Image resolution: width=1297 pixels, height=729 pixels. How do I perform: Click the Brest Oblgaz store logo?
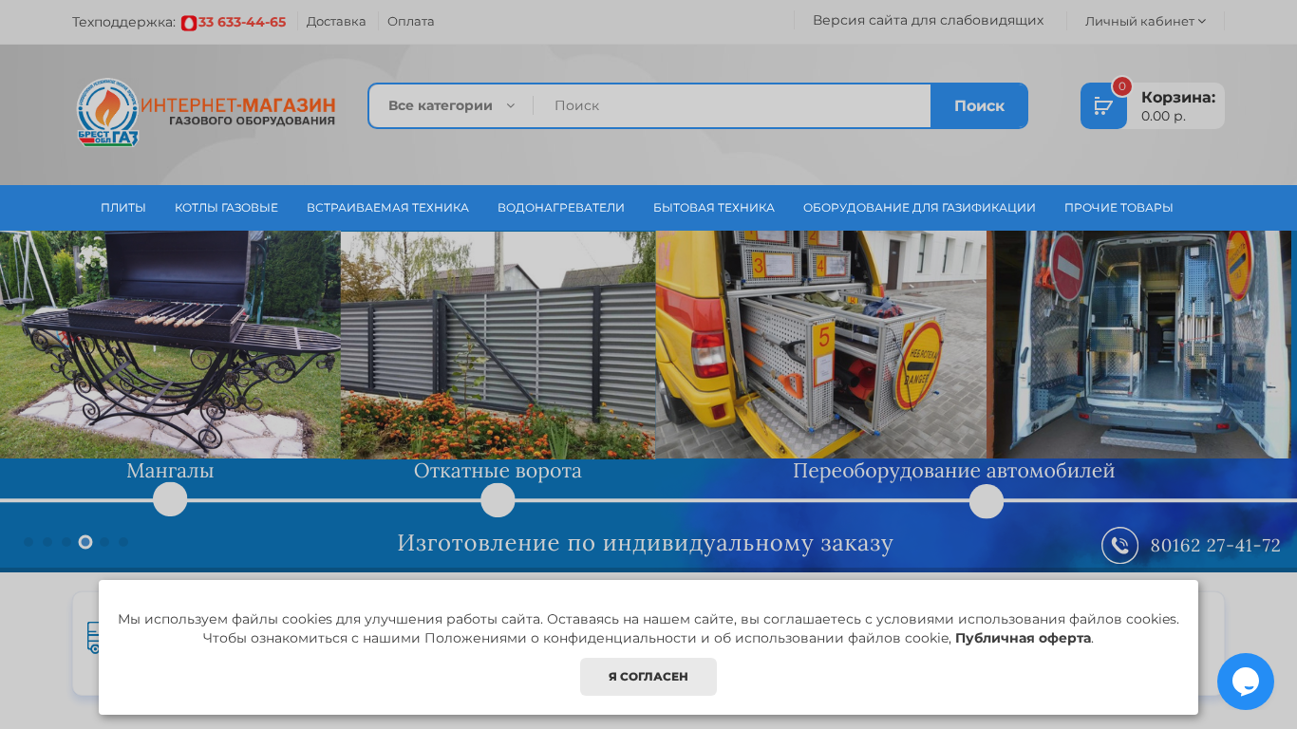[205, 112]
